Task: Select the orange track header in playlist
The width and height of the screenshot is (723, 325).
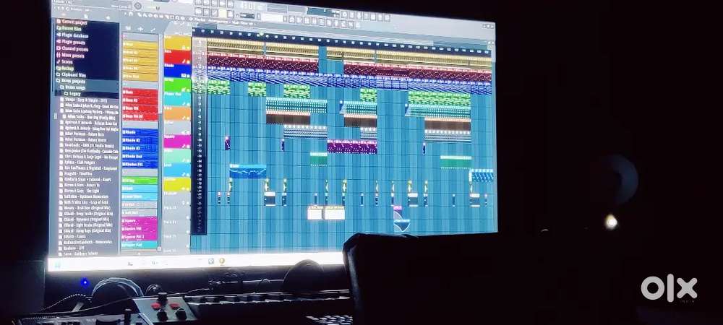Action: pyautogui.click(x=177, y=114)
